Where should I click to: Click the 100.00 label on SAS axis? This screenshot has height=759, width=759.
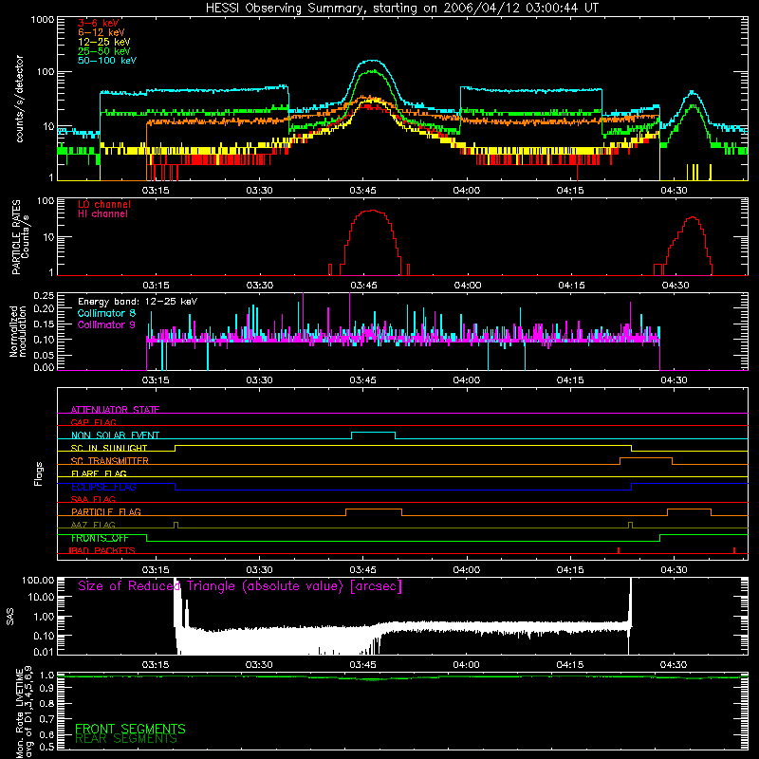point(38,580)
